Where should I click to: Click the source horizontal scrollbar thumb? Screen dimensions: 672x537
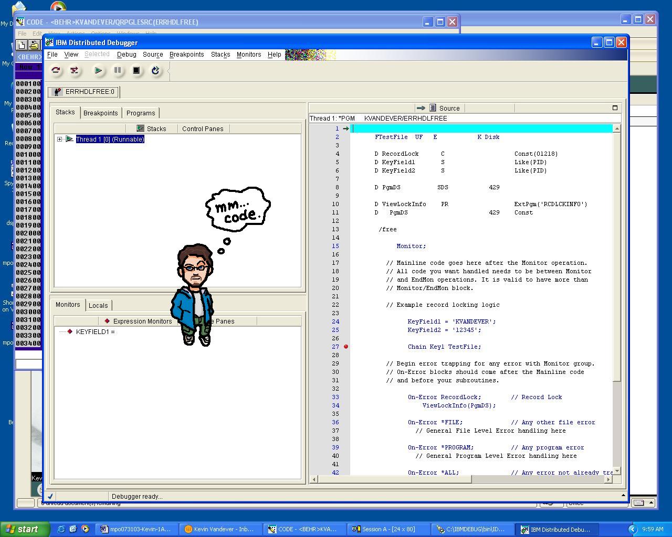coord(395,479)
